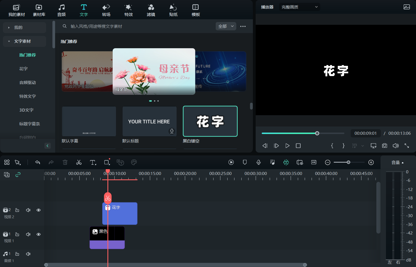This screenshot has width=416, height=267.
Task: Click the speech-to-text conversion icon
Action: [x=120, y=162]
